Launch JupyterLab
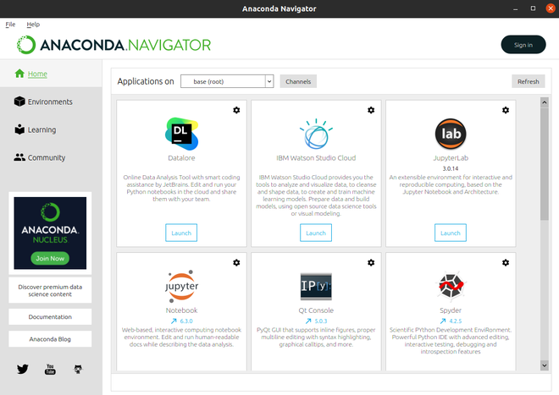 (451, 233)
